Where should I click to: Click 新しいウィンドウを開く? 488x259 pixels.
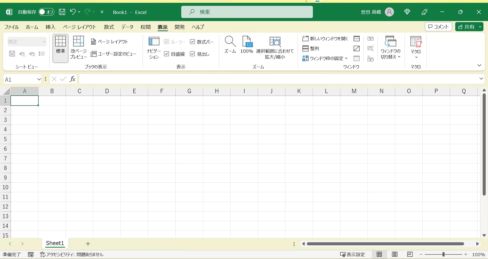(x=325, y=39)
